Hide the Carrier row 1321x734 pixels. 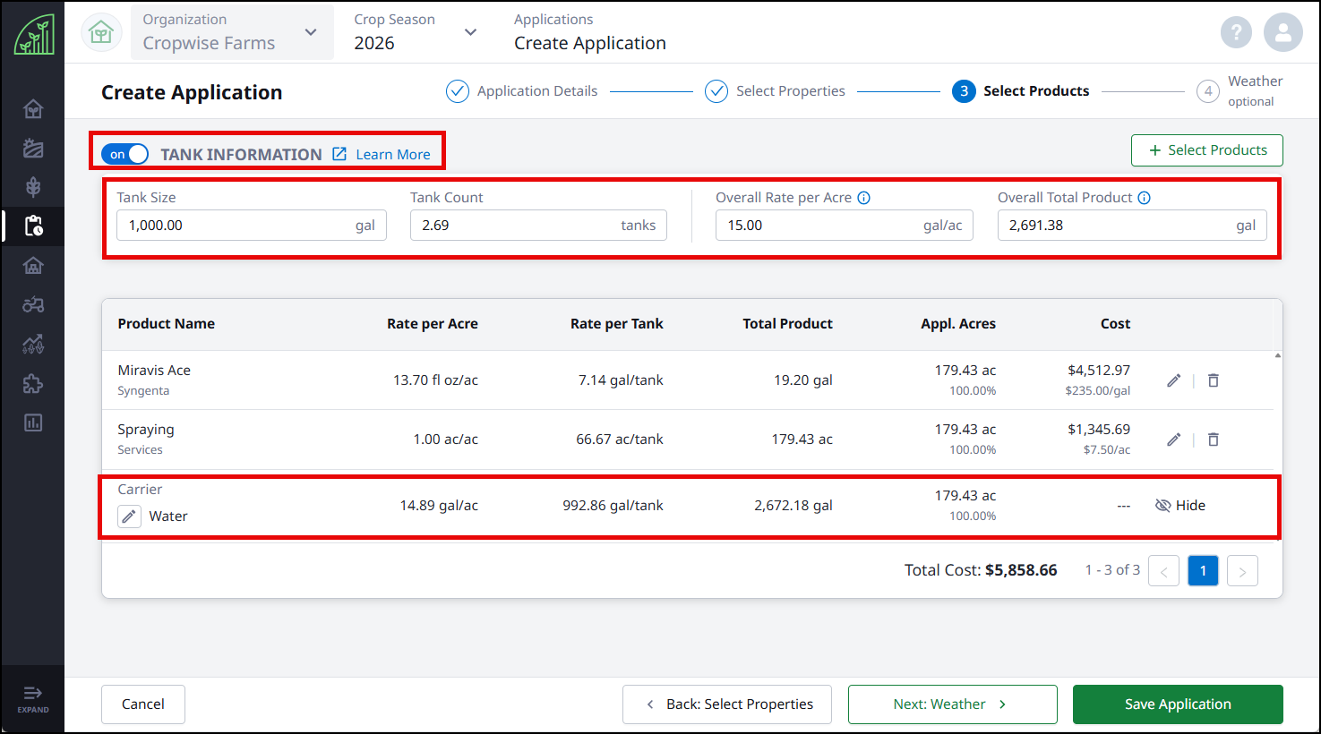[x=1180, y=506]
